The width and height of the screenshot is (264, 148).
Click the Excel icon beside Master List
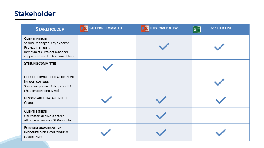[197, 30]
